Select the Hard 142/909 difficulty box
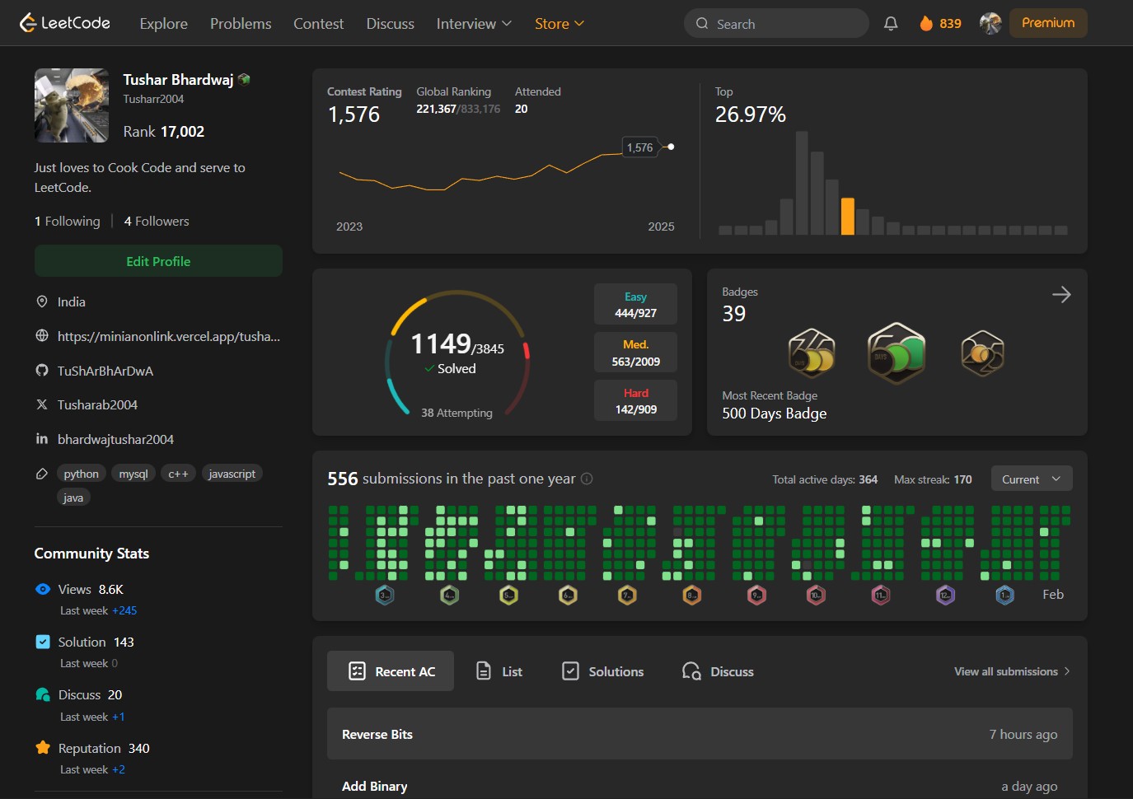 [635, 401]
